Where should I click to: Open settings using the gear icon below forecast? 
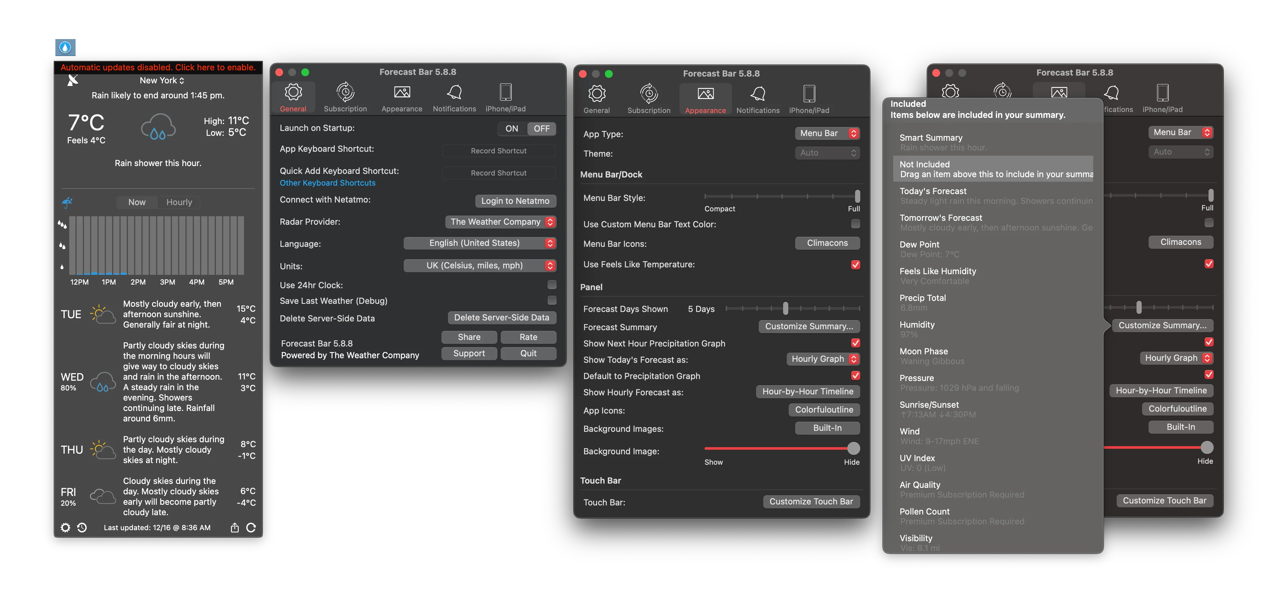[x=65, y=527]
